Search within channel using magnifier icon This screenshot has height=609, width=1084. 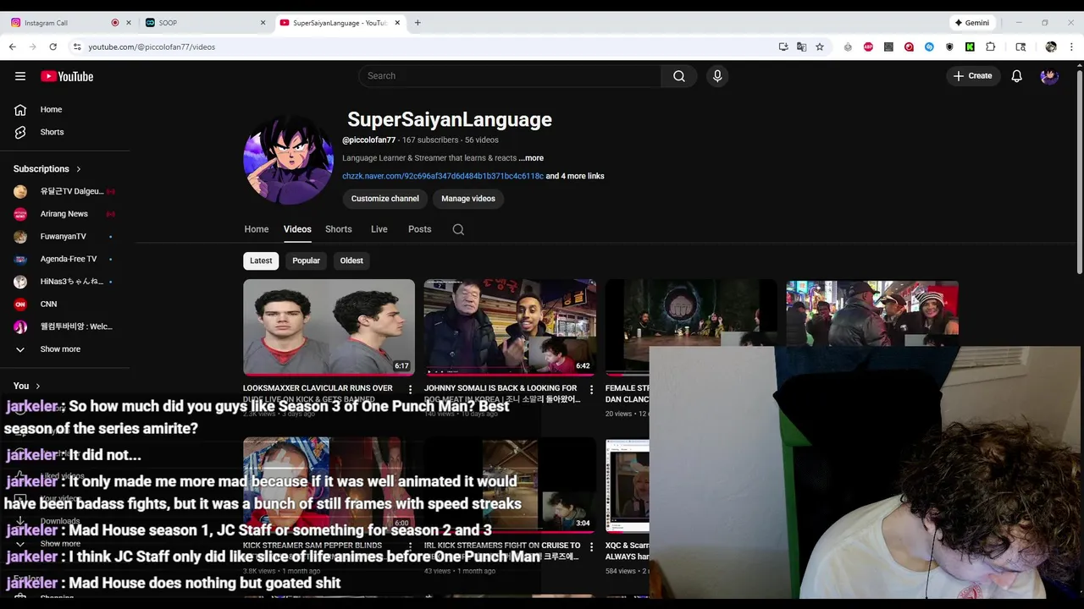458,229
